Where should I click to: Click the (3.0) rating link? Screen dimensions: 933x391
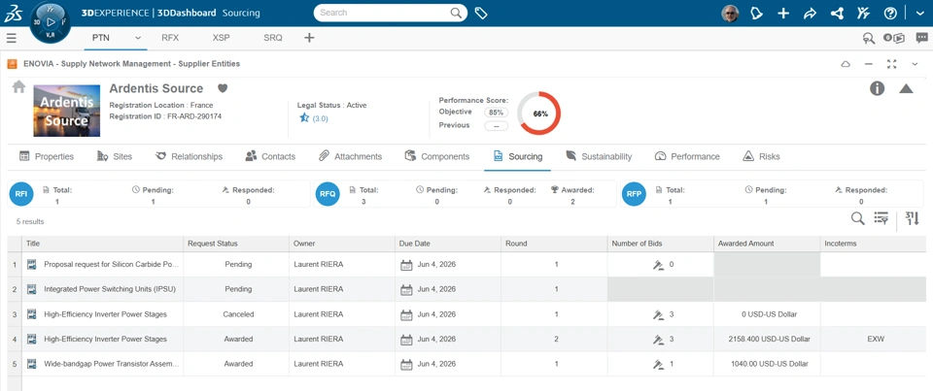click(320, 118)
